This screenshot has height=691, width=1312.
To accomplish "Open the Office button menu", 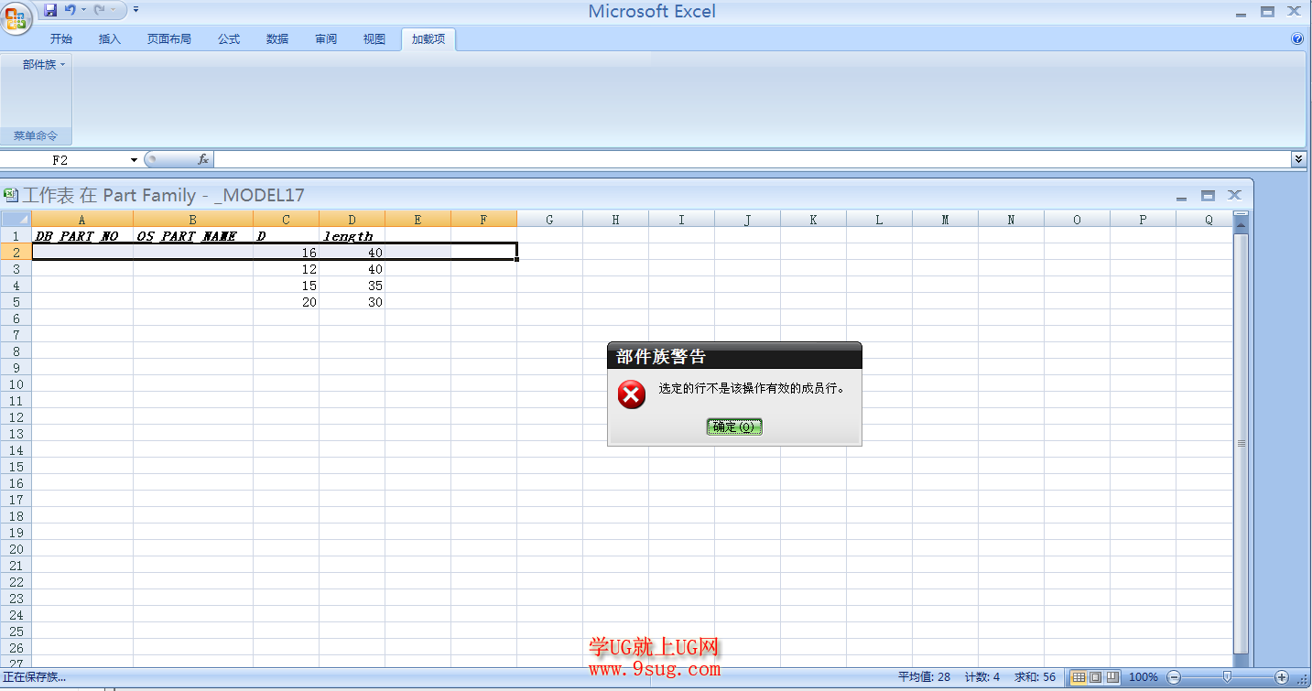I will [16, 17].
